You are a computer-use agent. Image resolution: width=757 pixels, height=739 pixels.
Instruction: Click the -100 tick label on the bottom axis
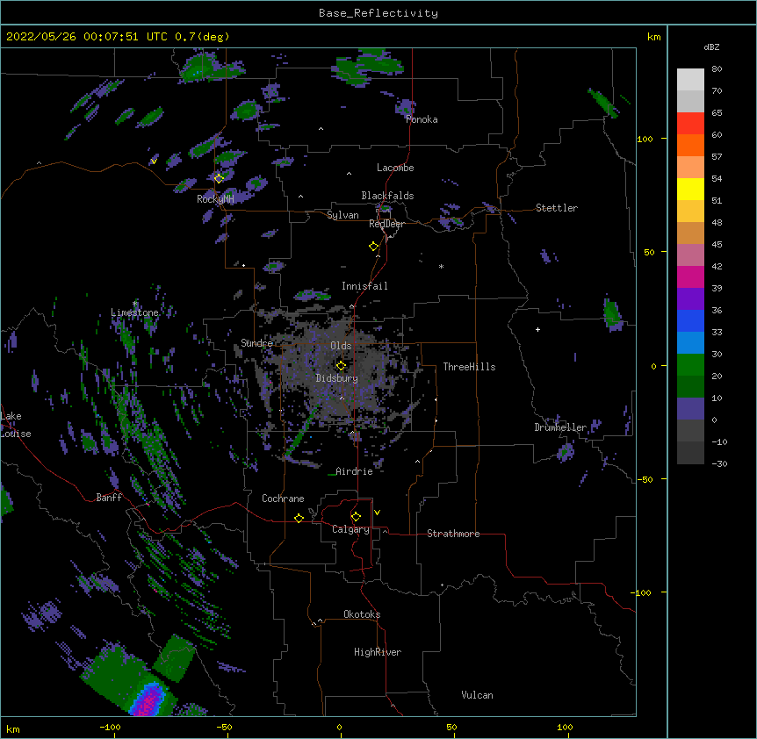click(x=110, y=727)
